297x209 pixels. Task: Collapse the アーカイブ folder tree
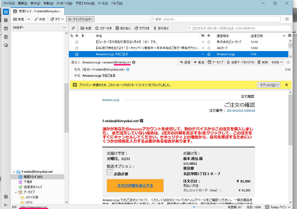[16, 192]
